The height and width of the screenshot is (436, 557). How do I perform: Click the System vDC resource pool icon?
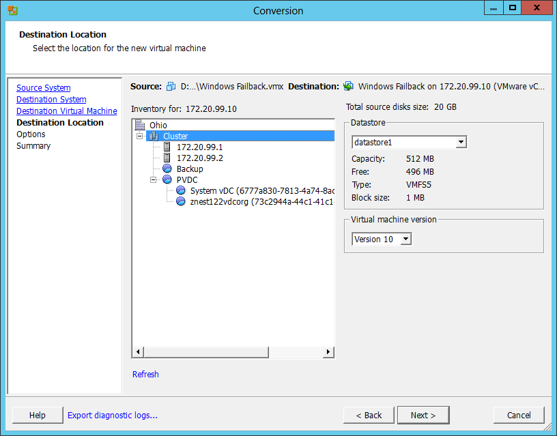pos(181,190)
